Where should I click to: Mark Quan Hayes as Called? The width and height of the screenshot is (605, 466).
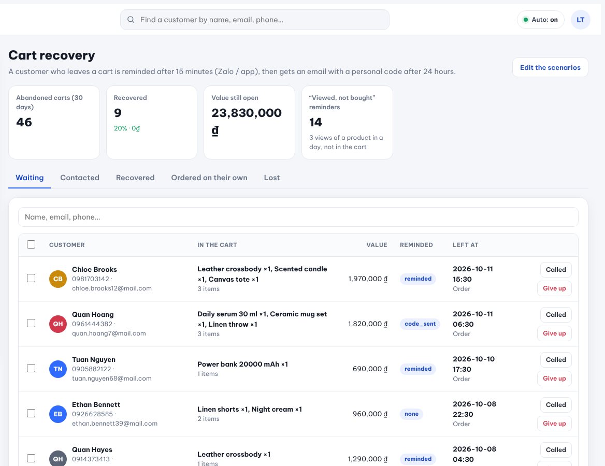556,450
